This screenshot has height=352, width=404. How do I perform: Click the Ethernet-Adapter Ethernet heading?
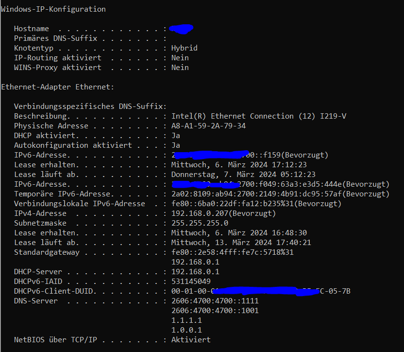[57, 87]
